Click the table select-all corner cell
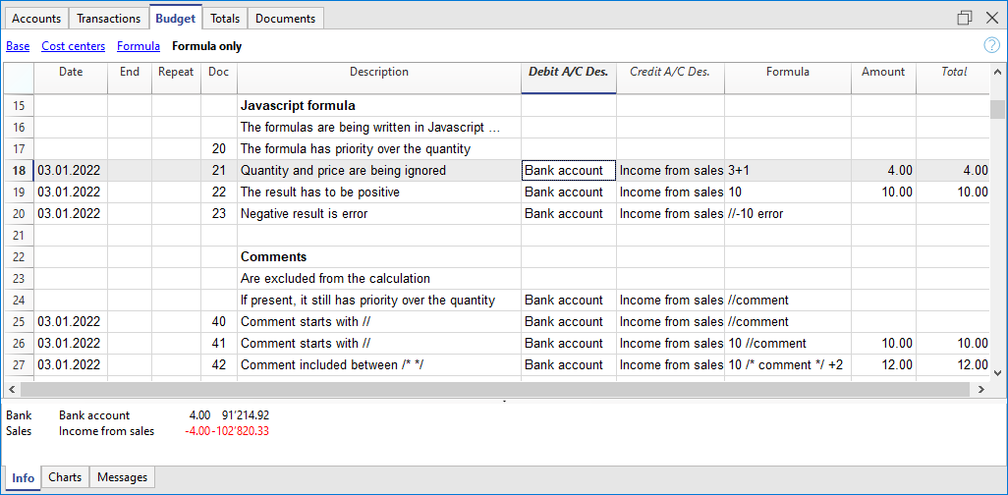Screen dimensions: 1008x495 [19, 79]
